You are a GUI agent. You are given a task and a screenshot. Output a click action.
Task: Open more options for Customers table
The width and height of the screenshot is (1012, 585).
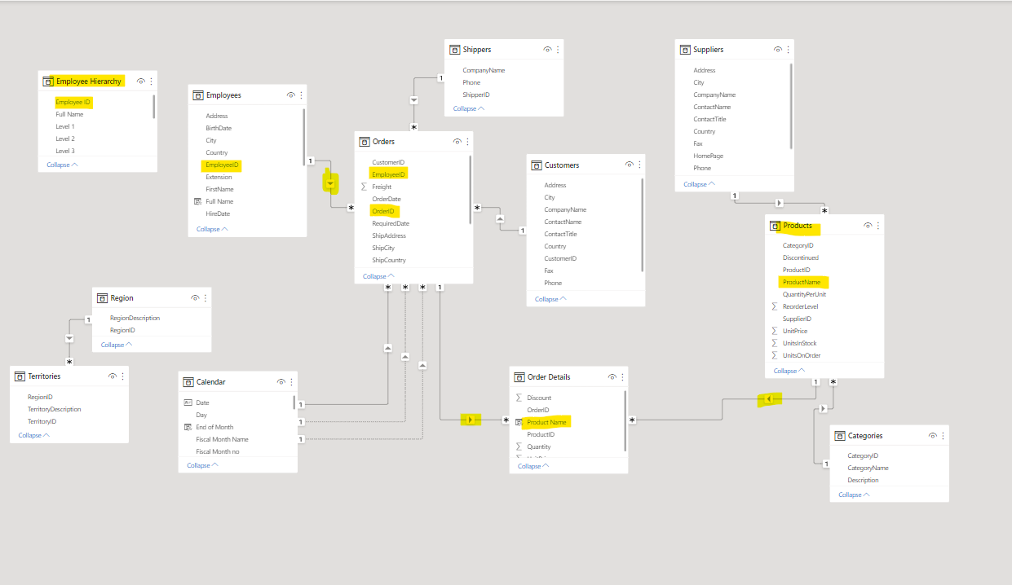639,165
